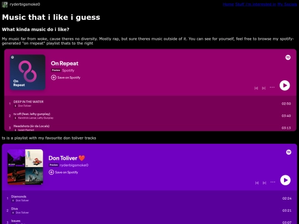
Task: Select track Issues
Action: point(16,221)
